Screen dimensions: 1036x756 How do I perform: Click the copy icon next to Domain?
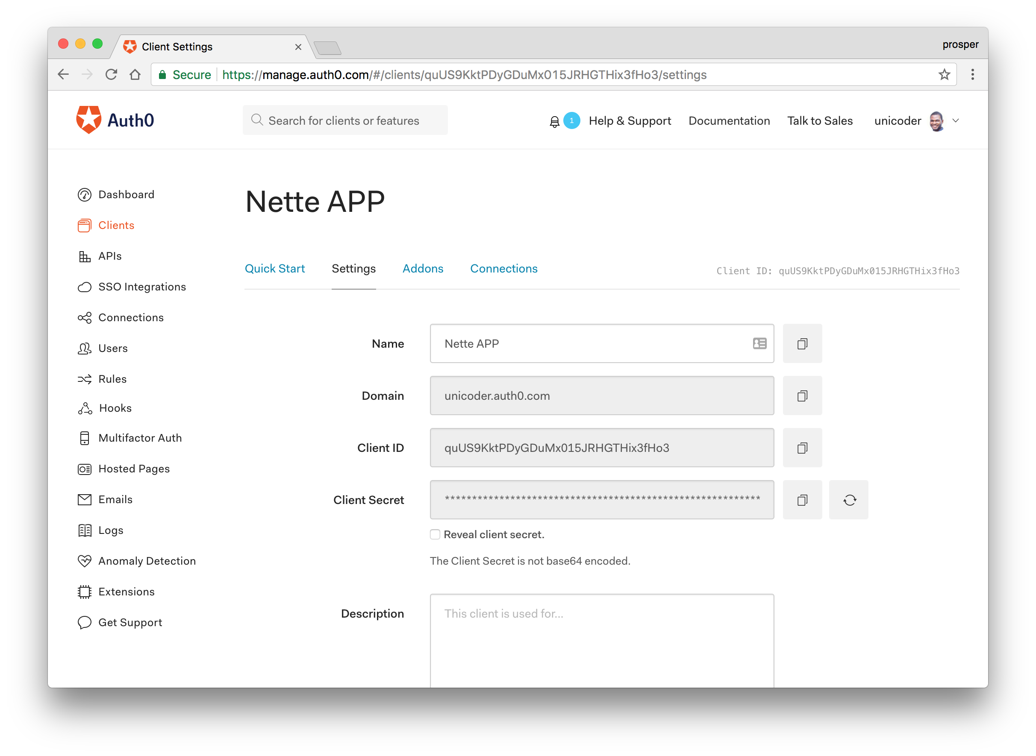coord(803,396)
